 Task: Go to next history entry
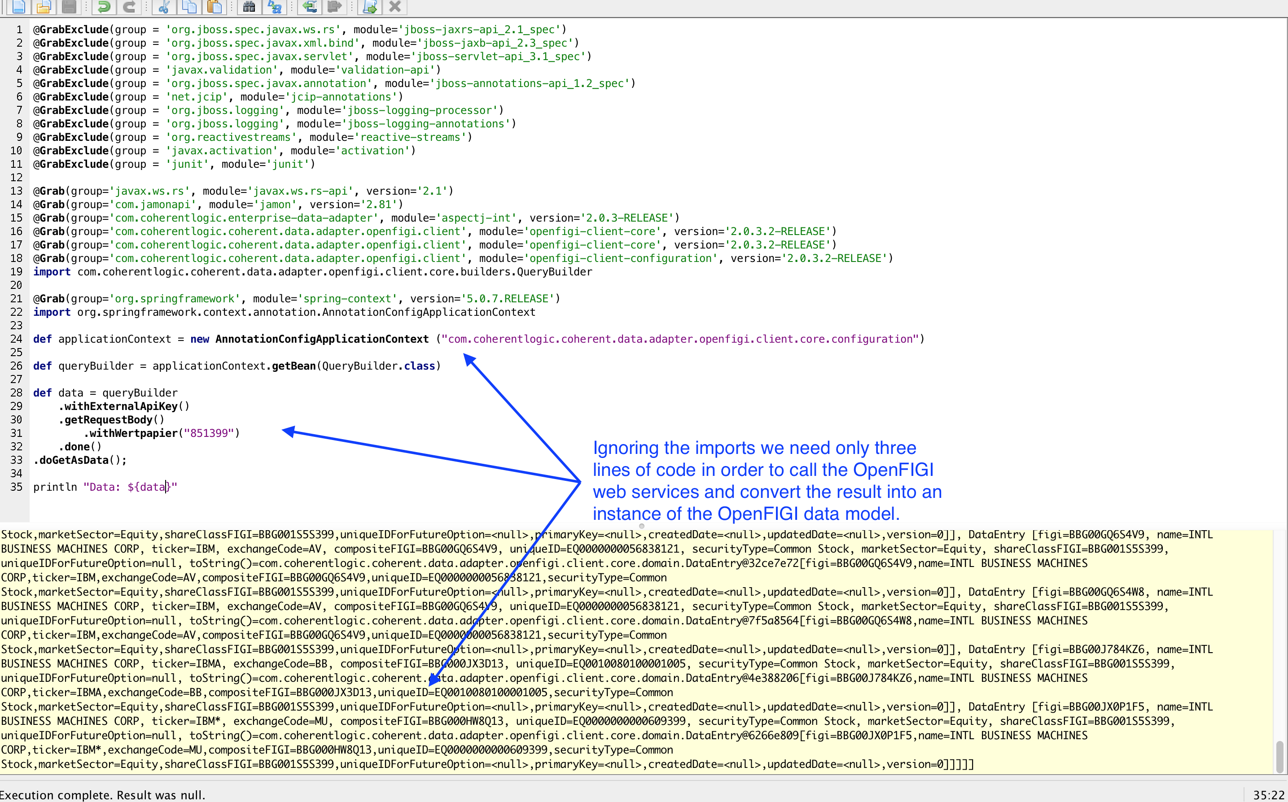point(335,6)
